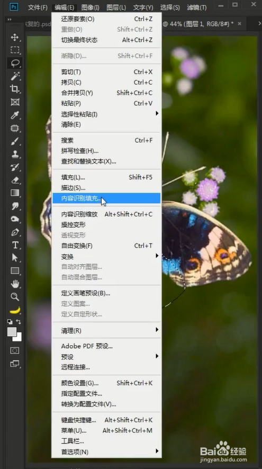
Task: Open the 文件(F) menu
Action: coord(38,7)
